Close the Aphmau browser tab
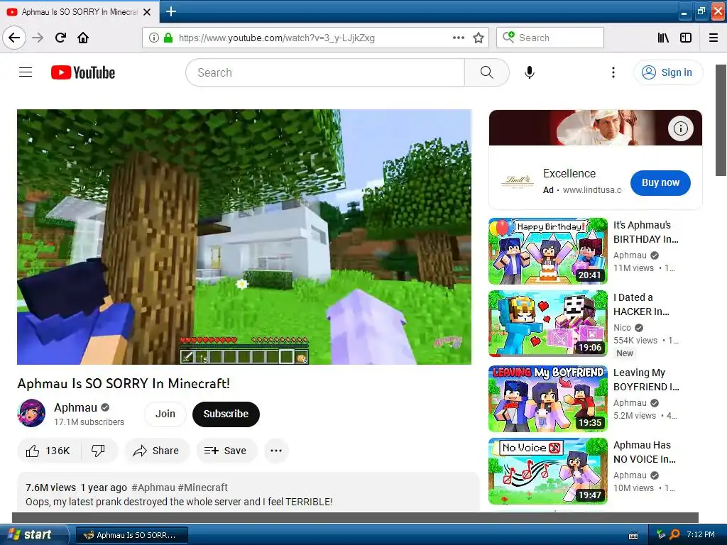Viewport: 727px width, 545px height. (147, 12)
